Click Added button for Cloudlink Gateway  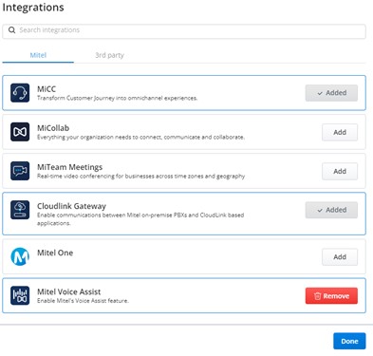(x=331, y=210)
